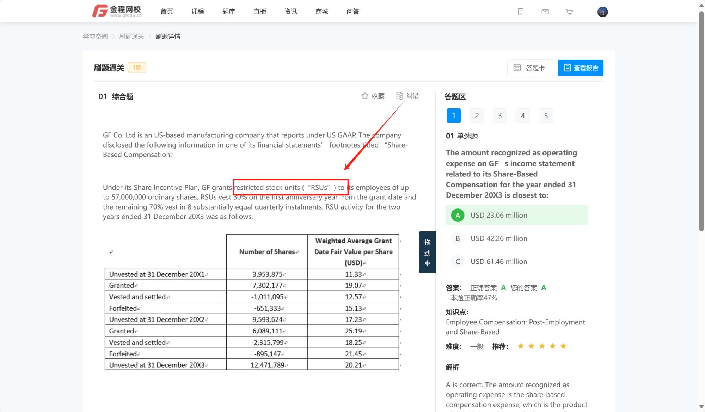Screen dimensions: 705x412
Task: Click the 查看报告 button
Action: (x=580, y=68)
